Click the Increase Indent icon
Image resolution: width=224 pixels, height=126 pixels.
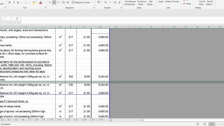tap(68, 2)
